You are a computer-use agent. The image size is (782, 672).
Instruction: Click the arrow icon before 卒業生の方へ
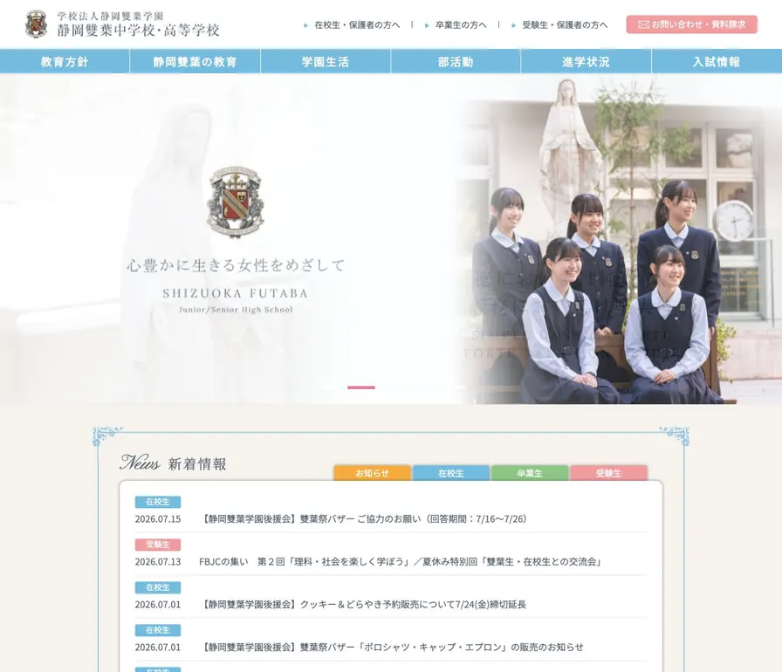pyautogui.click(x=427, y=25)
